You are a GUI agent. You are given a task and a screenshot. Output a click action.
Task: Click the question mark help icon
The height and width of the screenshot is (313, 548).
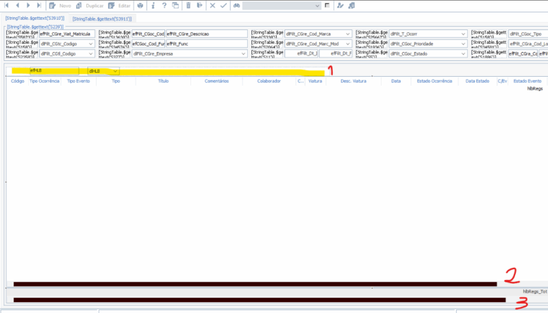tap(164, 5)
